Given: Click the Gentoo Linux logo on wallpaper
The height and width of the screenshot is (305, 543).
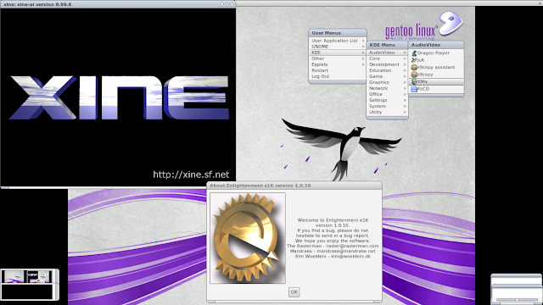Looking at the screenshot, I should point(423,26).
